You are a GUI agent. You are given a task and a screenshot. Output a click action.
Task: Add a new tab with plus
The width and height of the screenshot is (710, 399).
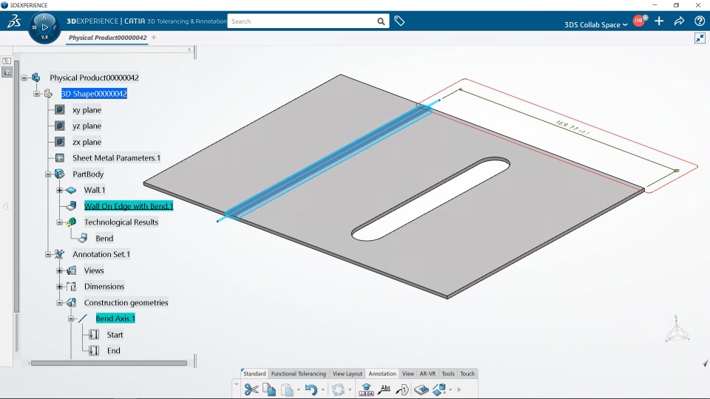[154, 38]
